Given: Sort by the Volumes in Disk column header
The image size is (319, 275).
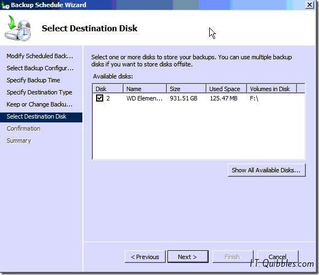Looking at the screenshot, I should 272,89.
